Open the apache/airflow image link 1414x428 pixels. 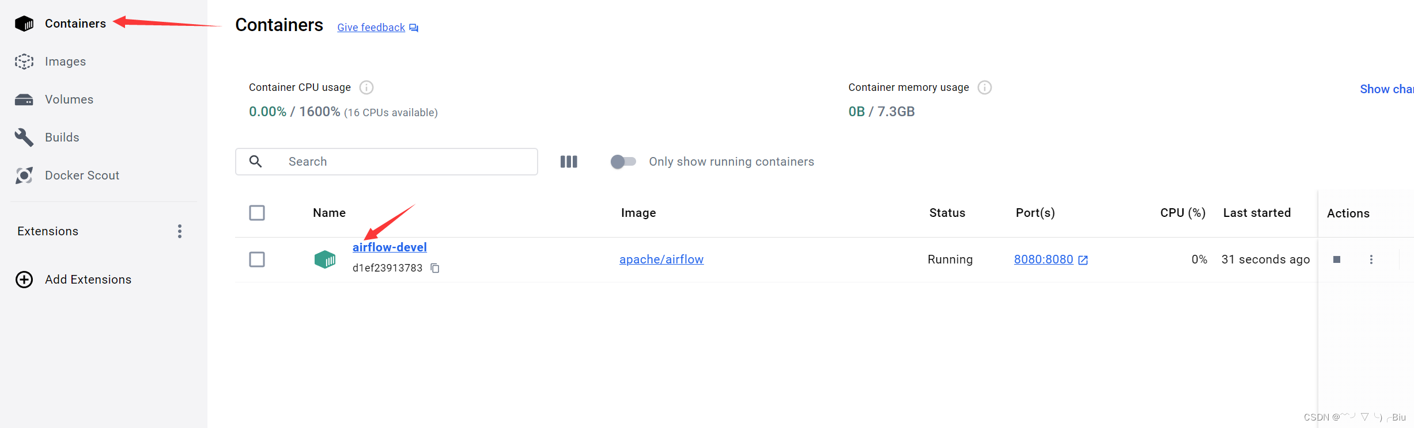point(661,259)
